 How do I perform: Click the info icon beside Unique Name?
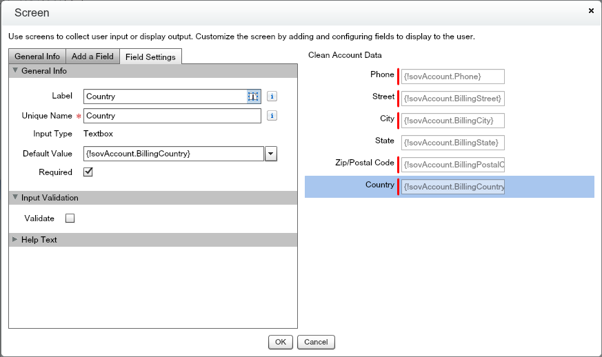[272, 116]
